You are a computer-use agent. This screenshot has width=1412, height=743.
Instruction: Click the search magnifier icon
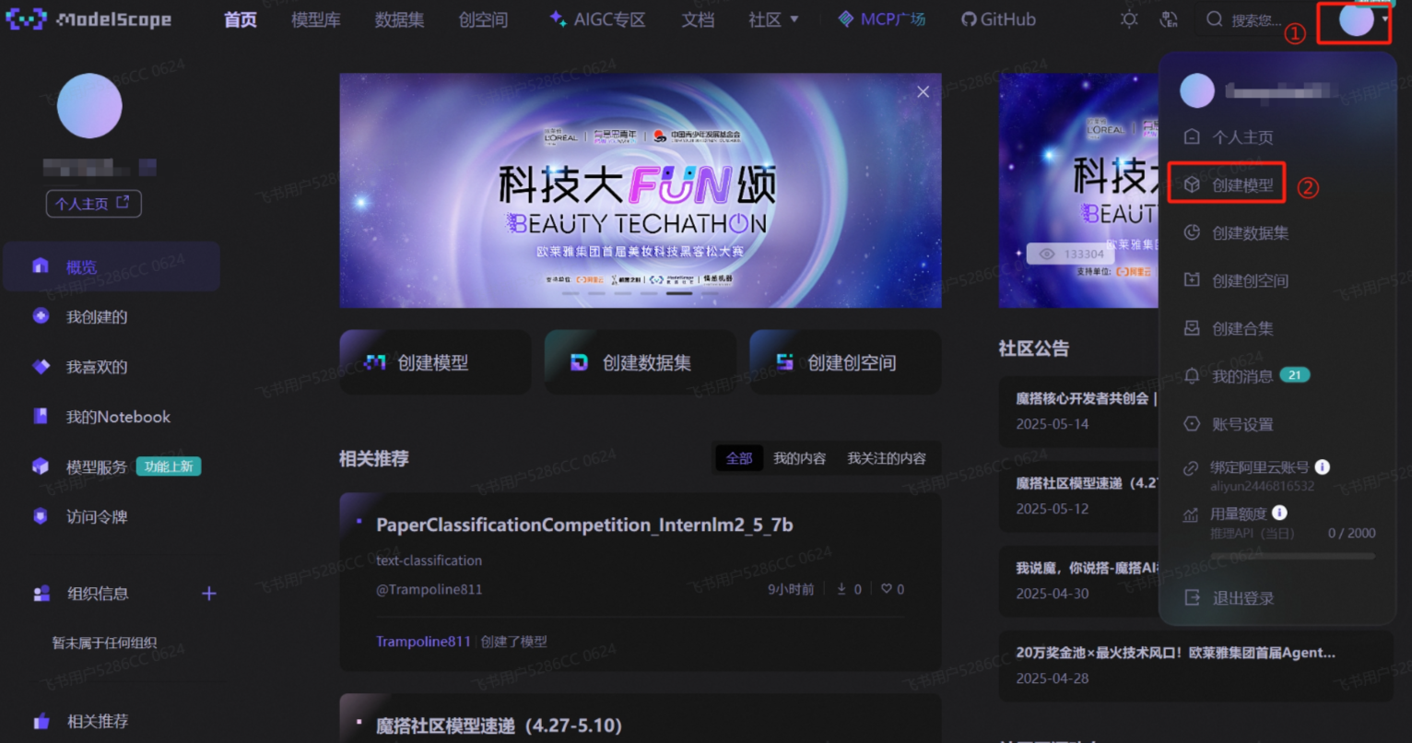point(1215,19)
